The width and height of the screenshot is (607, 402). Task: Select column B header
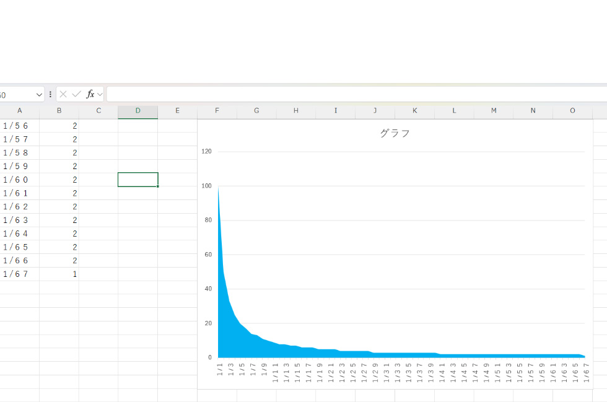pos(59,111)
